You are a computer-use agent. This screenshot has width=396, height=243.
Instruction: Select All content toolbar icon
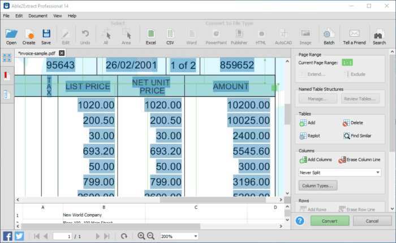click(106, 37)
